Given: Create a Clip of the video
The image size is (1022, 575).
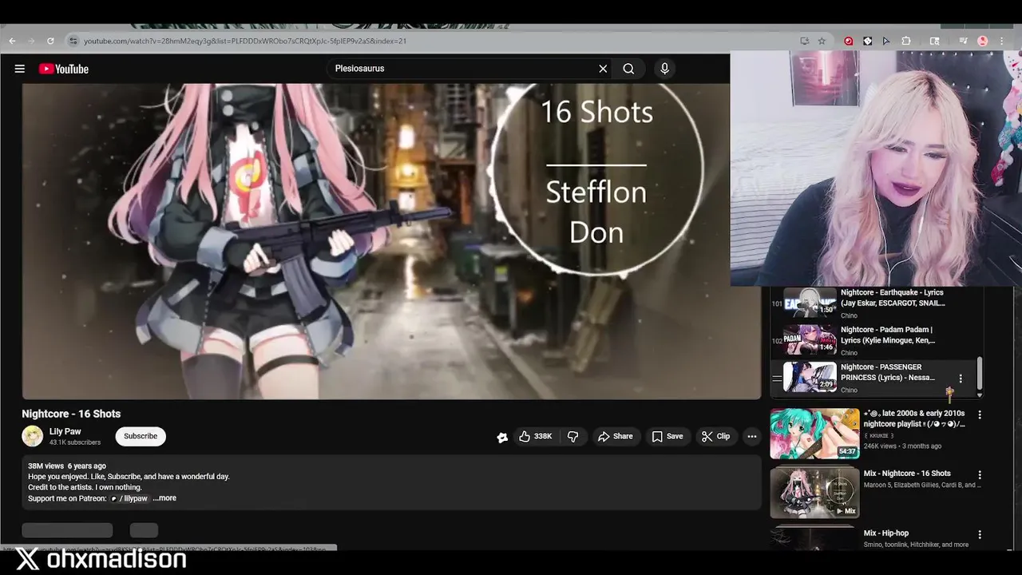Looking at the screenshot, I should 715,436.
